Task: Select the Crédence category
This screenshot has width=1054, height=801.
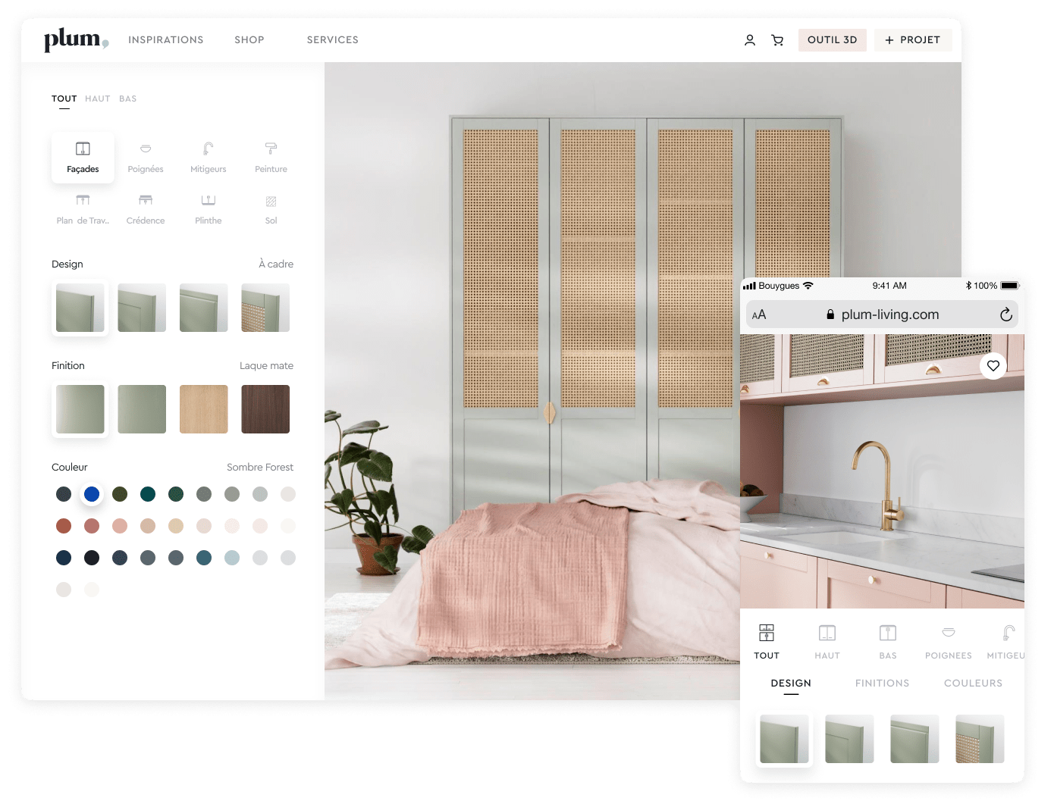Action: click(x=146, y=209)
